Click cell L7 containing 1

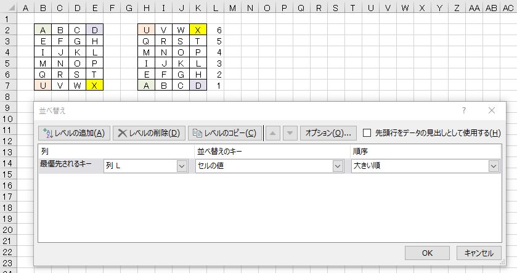pyautogui.click(x=216, y=86)
